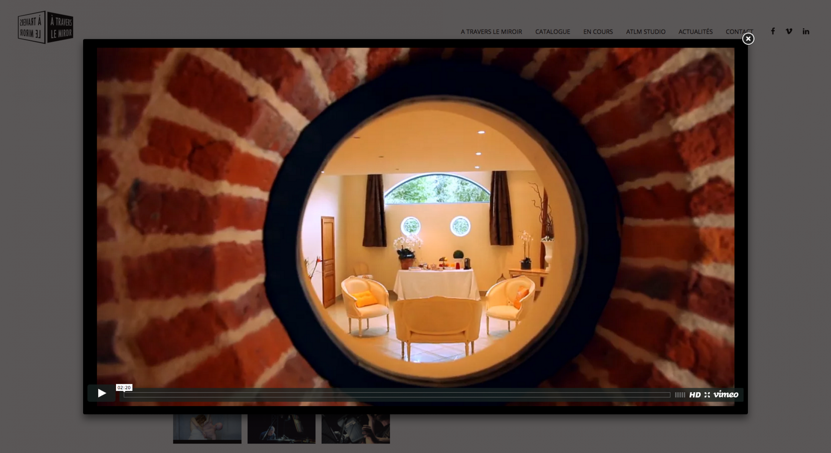Open the third thumbnail with cameraman
Screen dimensions: 831x453
tap(355, 429)
